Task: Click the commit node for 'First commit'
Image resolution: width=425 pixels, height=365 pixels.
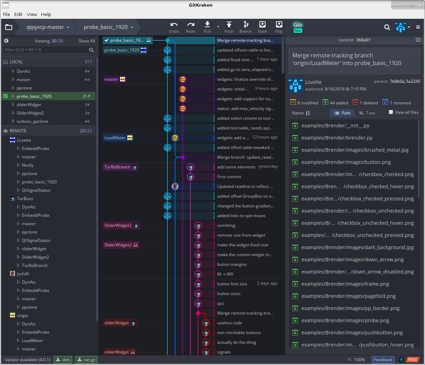Action: [190, 177]
